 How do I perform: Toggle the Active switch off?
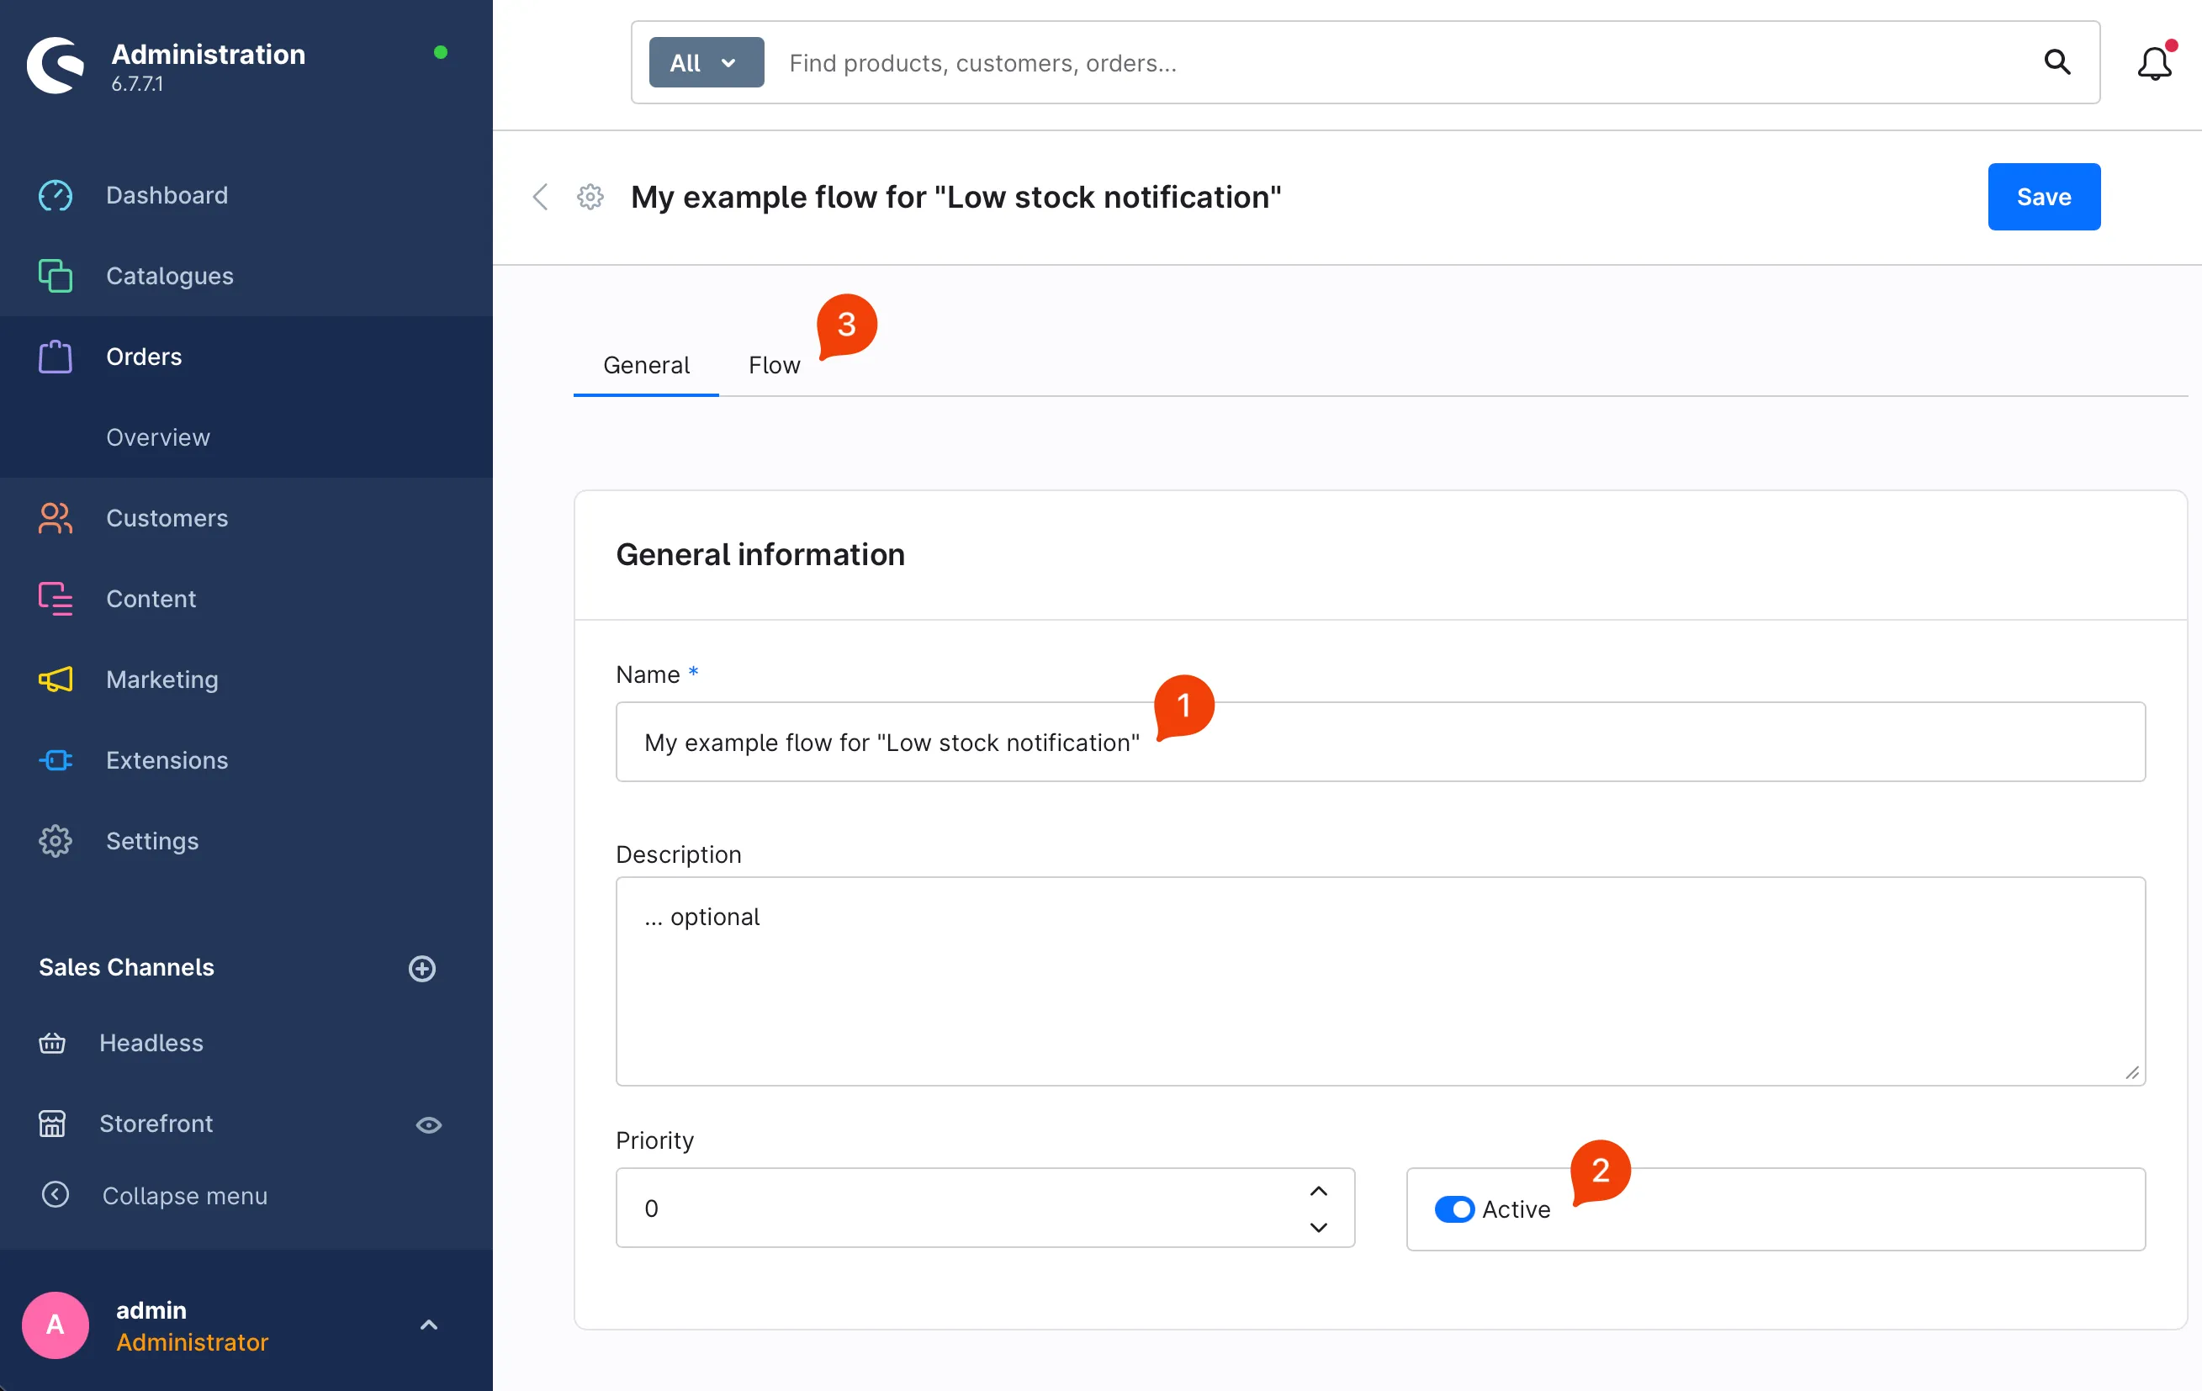click(x=1453, y=1209)
